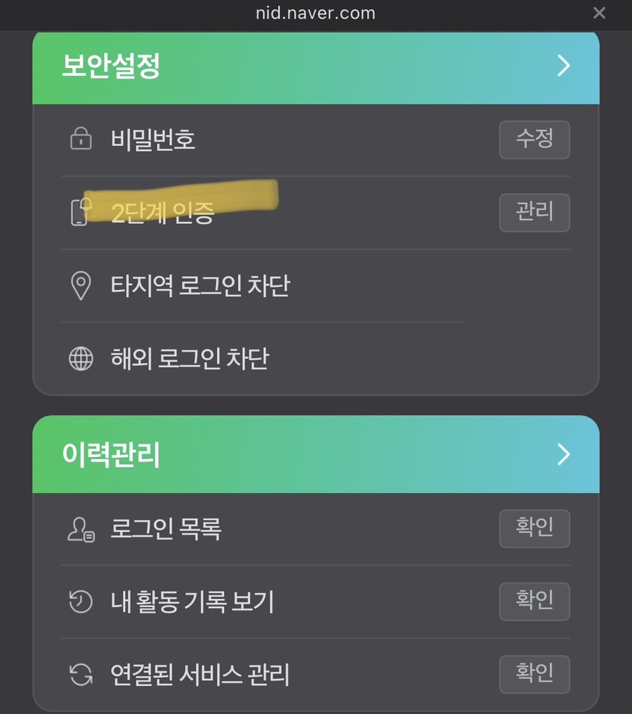Close the nid.naver.com browser view
The width and height of the screenshot is (632, 714).
(x=599, y=13)
